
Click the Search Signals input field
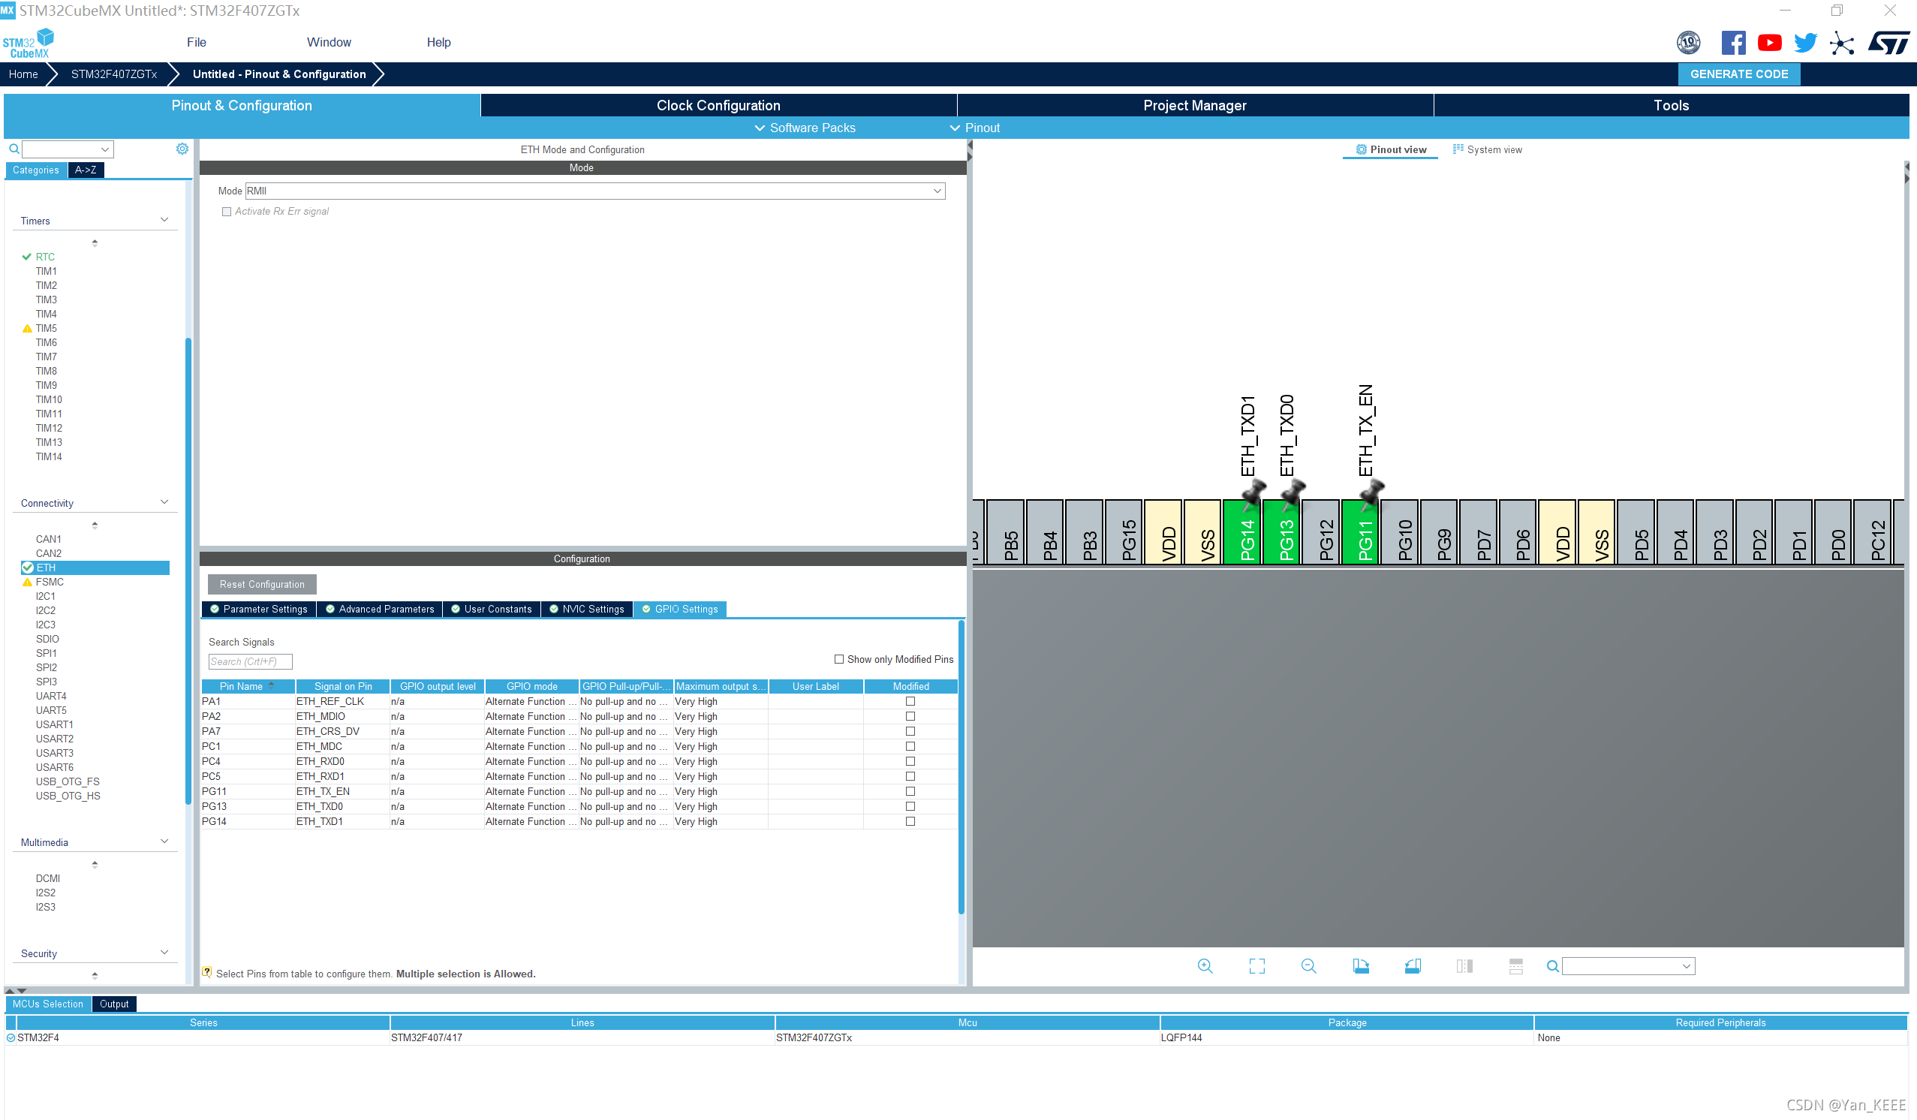click(249, 661)
